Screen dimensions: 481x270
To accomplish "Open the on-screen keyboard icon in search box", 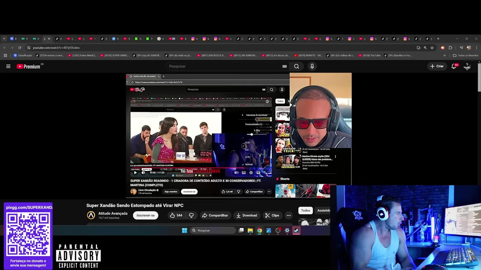I will coord(284,66).
